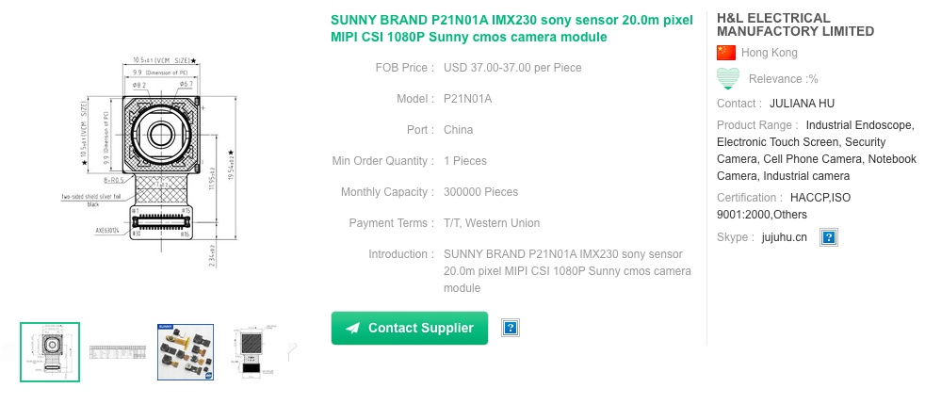Image resolution: width=925 pixels, height=404 pixels.
Task: Click the Skype ID jujuhu.cn
Action: 785,237
